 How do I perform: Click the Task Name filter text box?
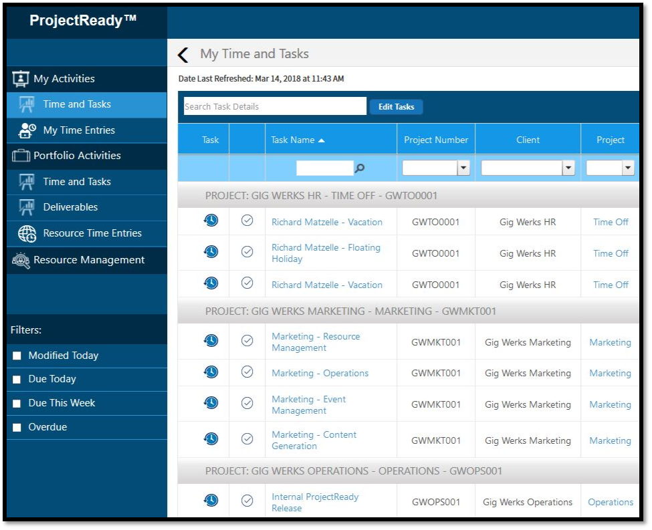coord(325,168)
